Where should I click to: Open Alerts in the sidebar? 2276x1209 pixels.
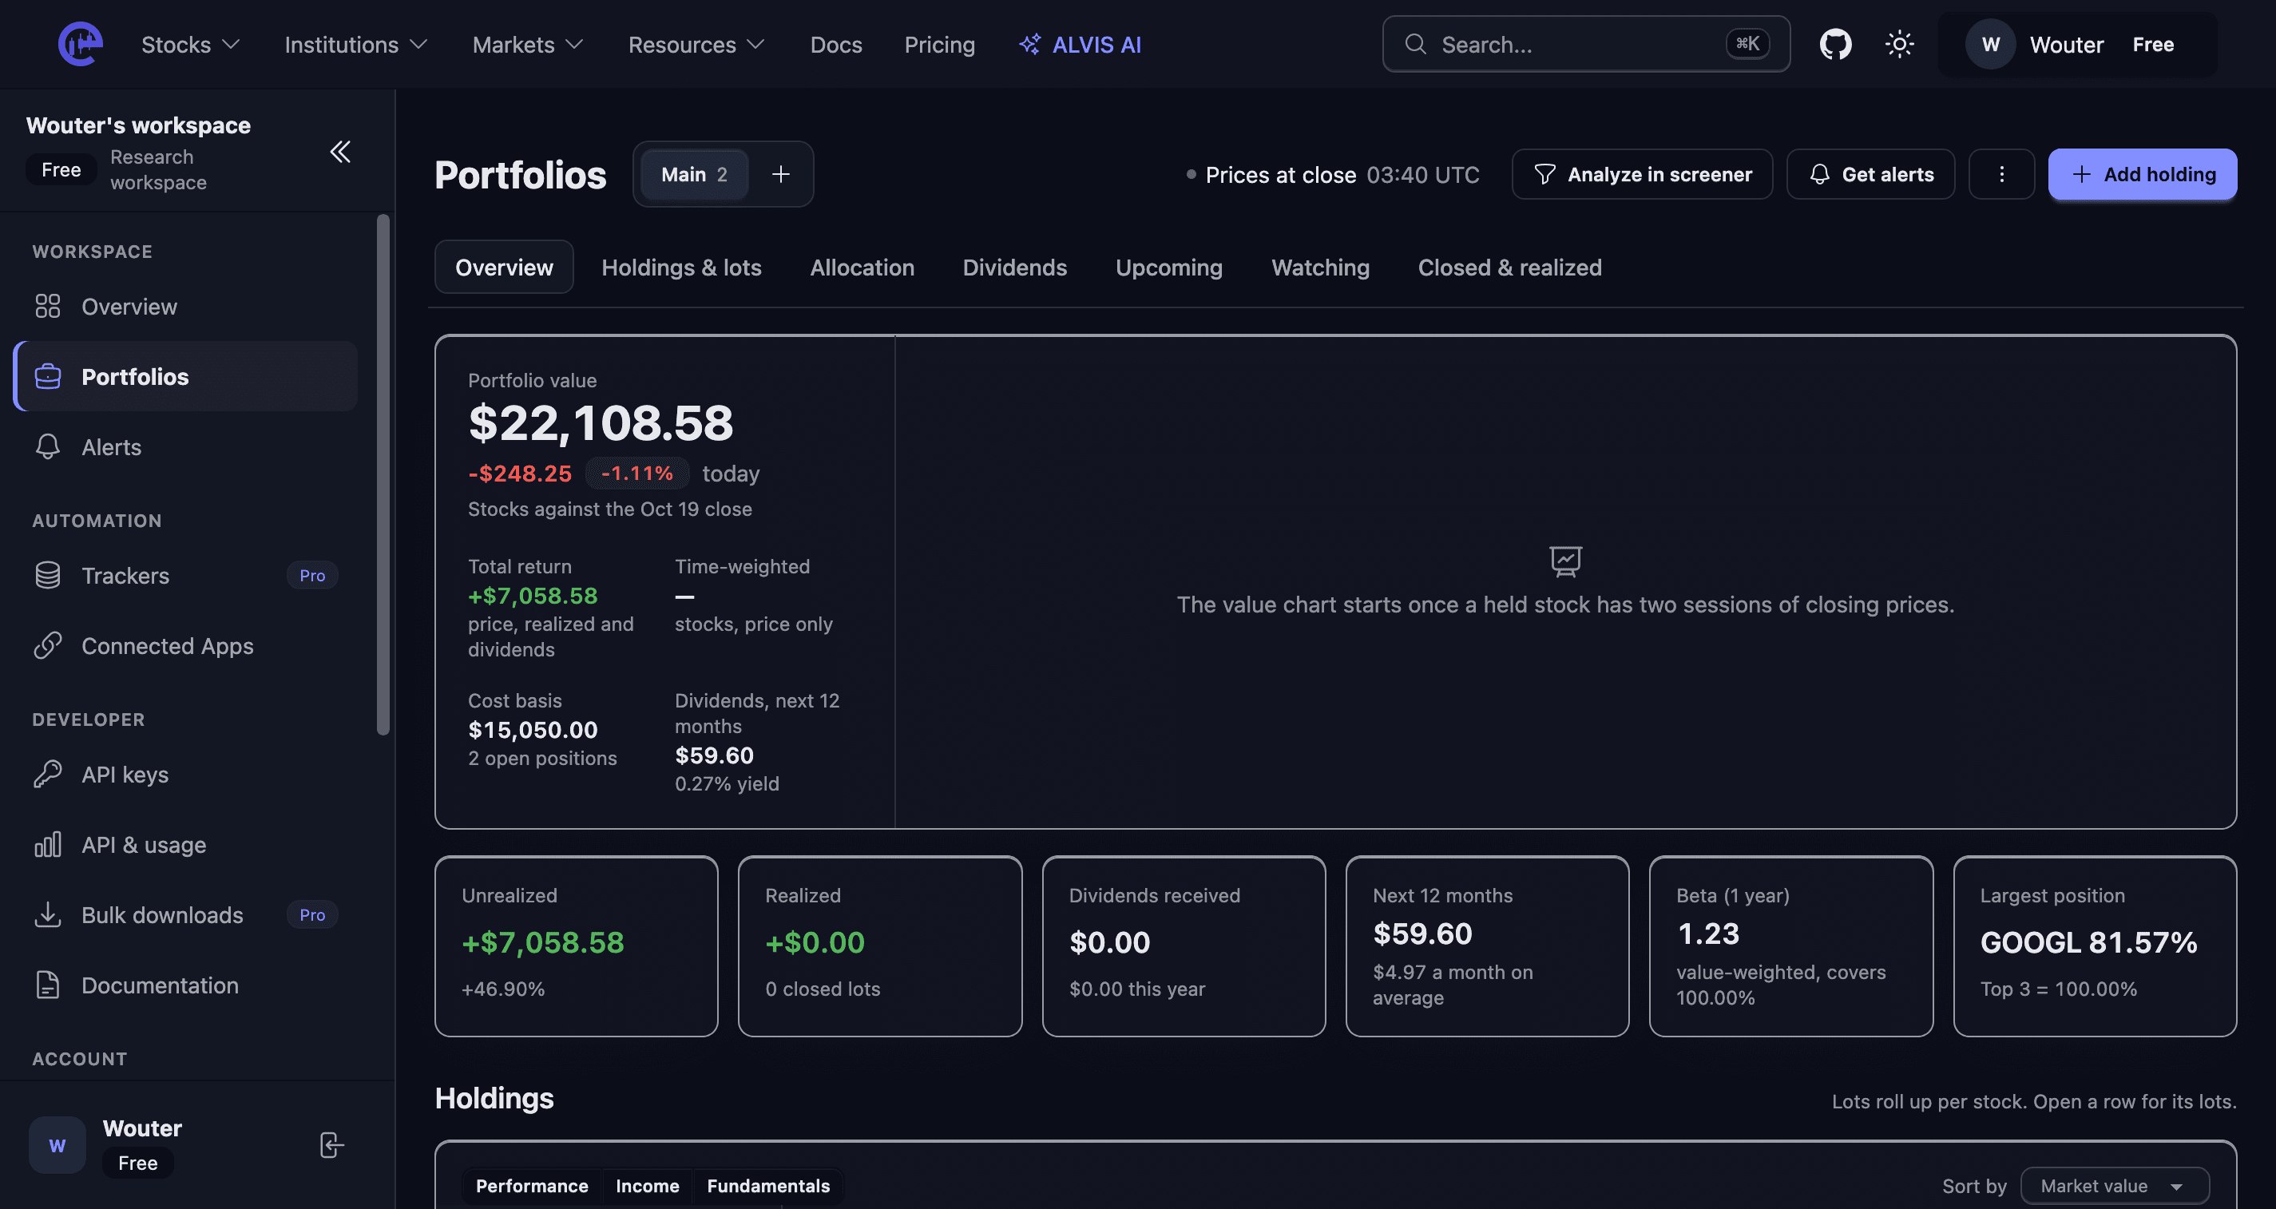(x=185, y=446)
